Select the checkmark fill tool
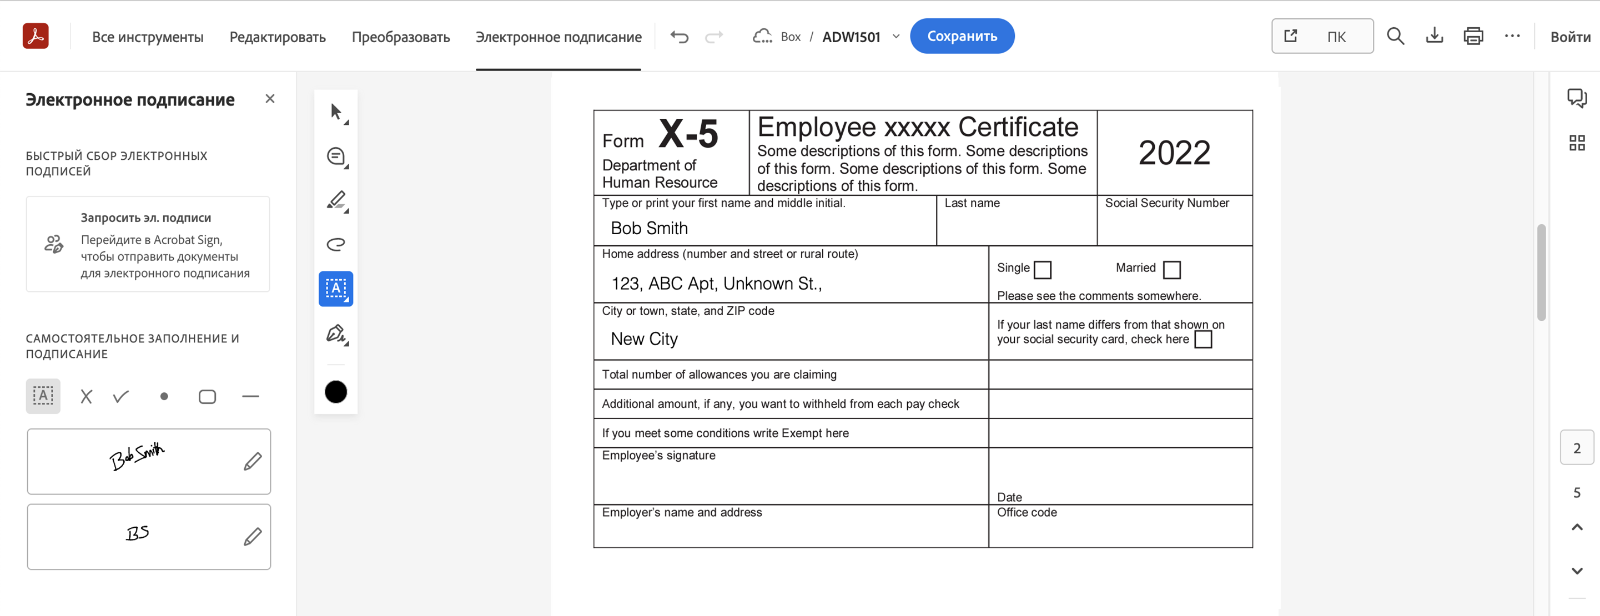The width and height of the screenshot is (1600, 616). [121, 396]
